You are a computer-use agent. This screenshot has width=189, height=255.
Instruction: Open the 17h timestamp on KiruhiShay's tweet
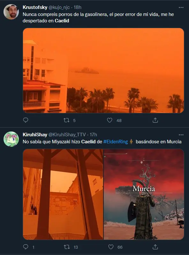93,135
